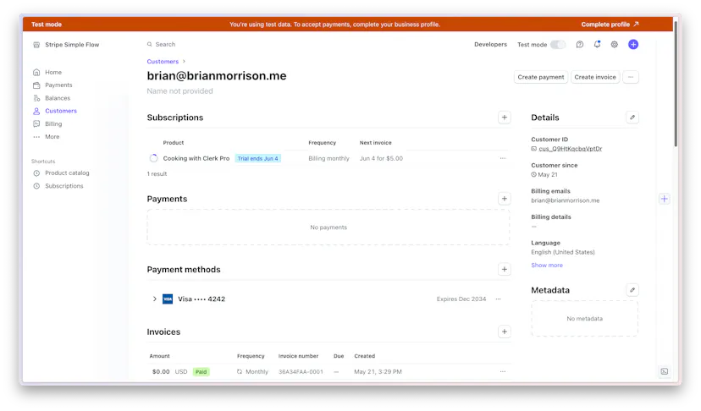Expand More in the sidebar
Screen dimensions: 701x411
[52, 137]
